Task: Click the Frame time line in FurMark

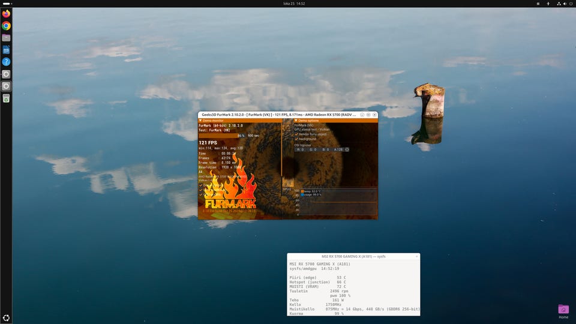Action: [217, 163]
